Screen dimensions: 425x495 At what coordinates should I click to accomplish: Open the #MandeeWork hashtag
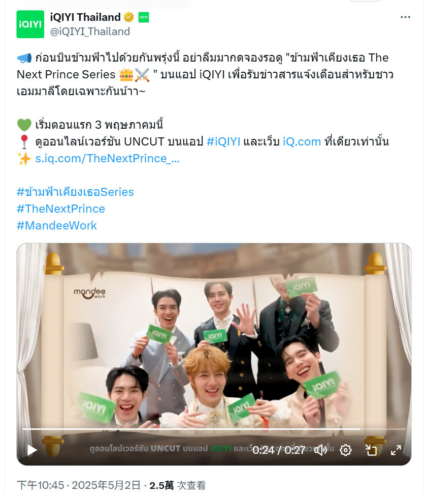click(57, 225)
